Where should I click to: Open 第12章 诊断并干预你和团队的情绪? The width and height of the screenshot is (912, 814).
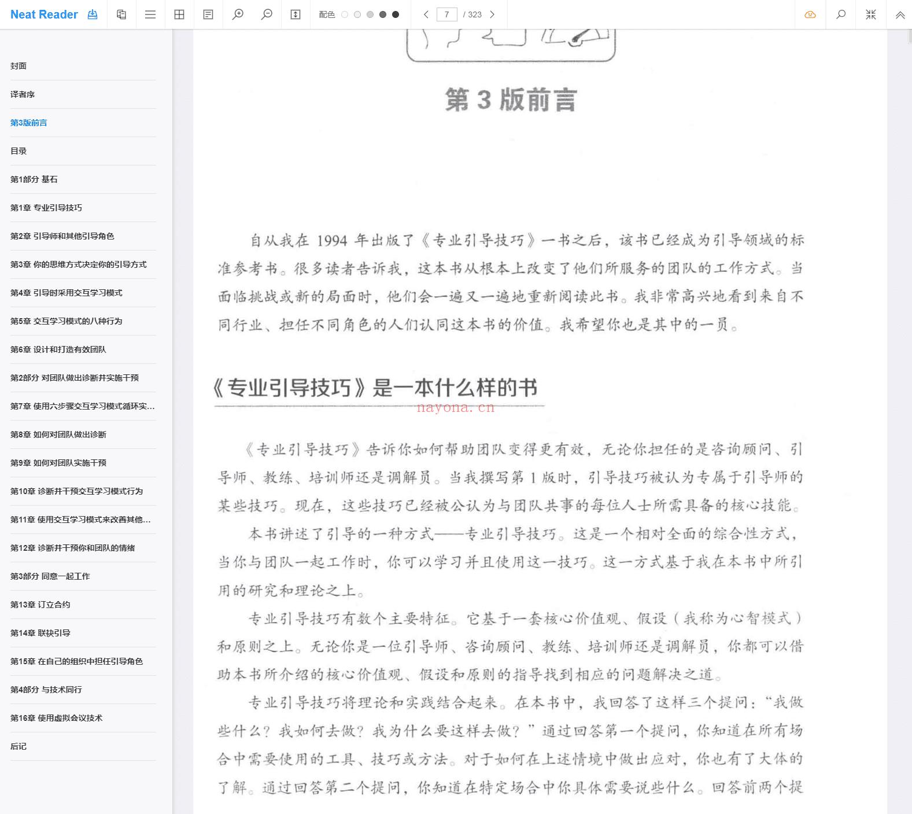click(83, 548)
